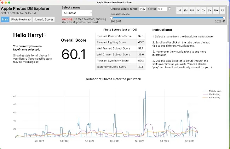Click the 43.2 lighting score value

tap(141, 42)
